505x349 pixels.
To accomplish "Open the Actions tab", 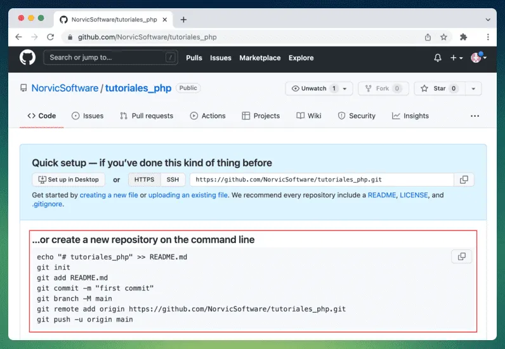I will (207, 115).
